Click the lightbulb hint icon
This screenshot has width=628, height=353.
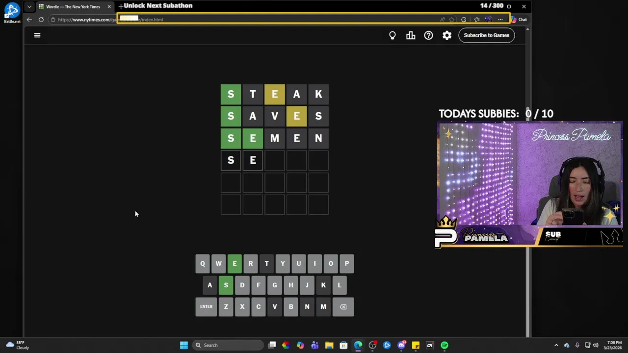click(x=392, y=35)
